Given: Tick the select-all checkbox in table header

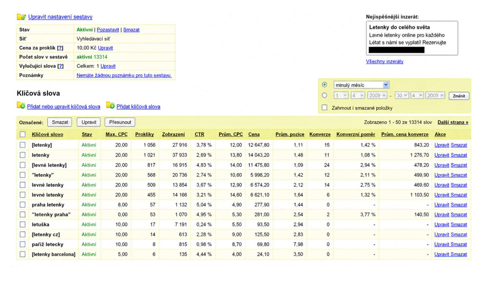Looking at the screenshot, I should 23,134.
